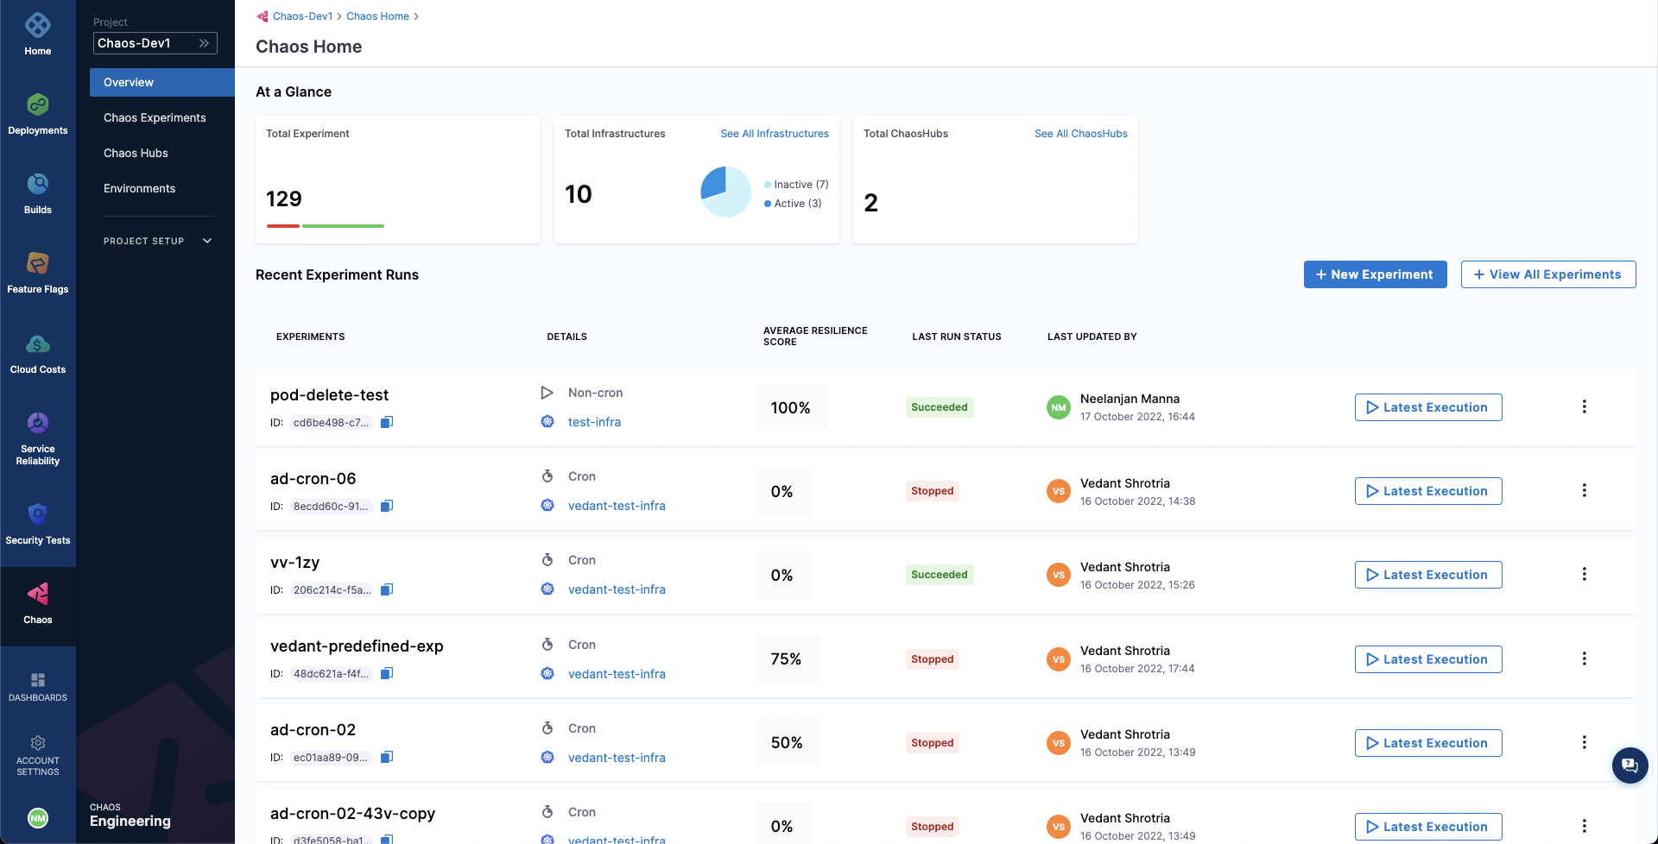Open the Service Reliability module
This screenshot has height=844, width=1658.
[37, 438]
